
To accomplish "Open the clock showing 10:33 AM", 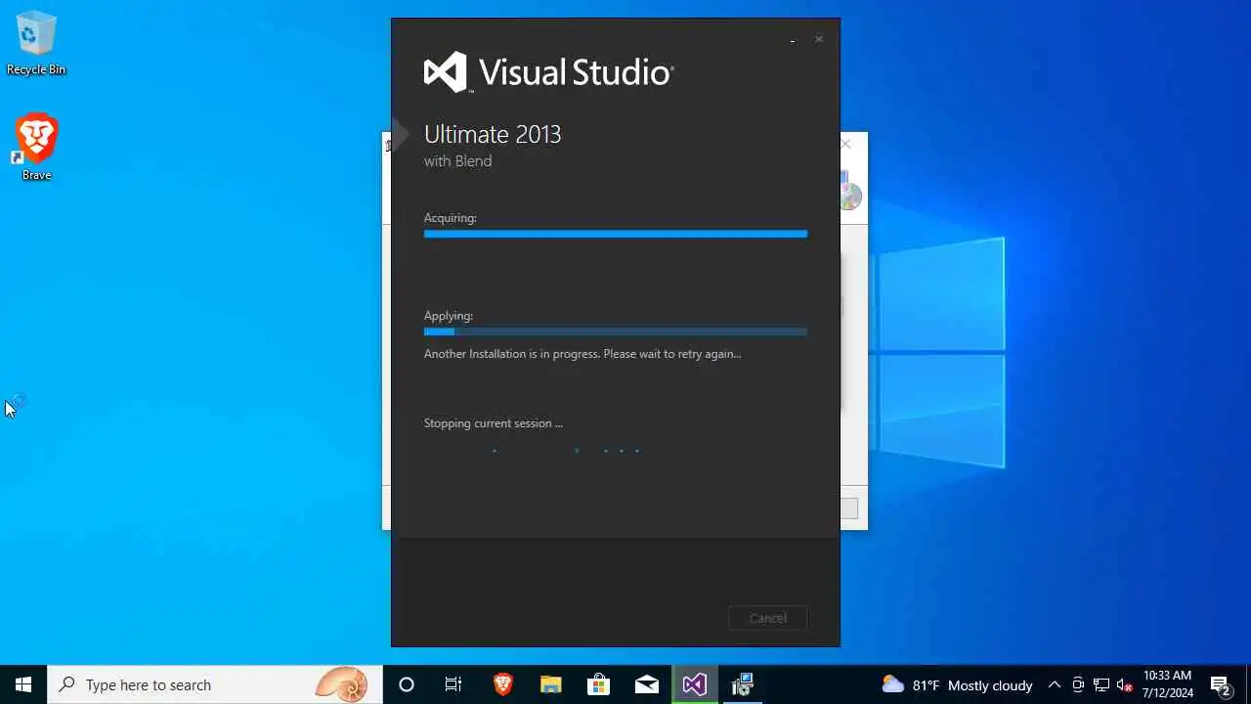I will 1168,684.
